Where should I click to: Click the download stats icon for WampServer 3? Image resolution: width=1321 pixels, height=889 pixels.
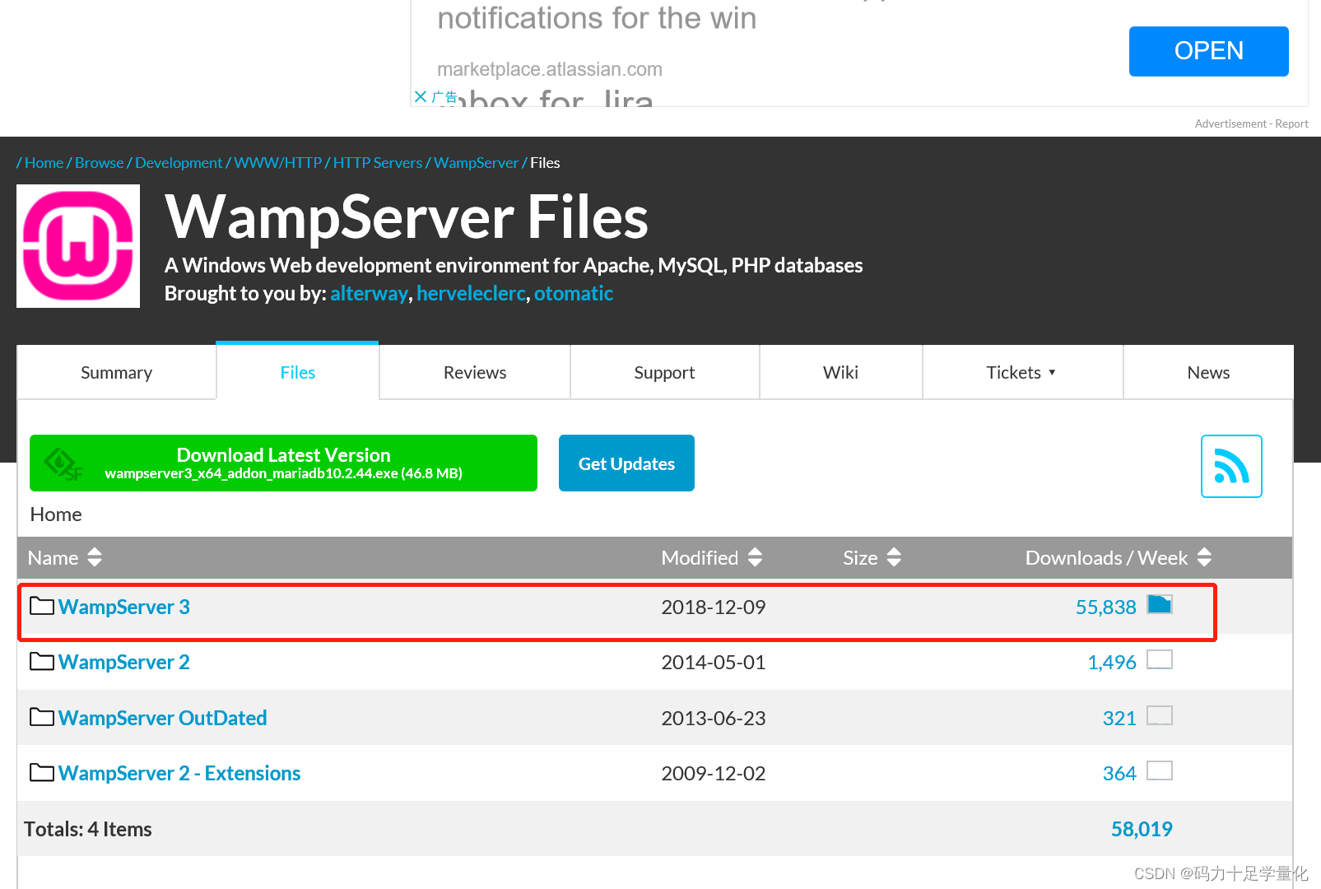(x=1160, y=604)
